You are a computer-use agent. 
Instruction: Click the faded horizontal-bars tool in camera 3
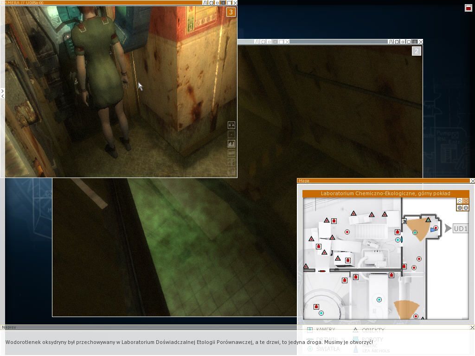(x=231, y=153)
